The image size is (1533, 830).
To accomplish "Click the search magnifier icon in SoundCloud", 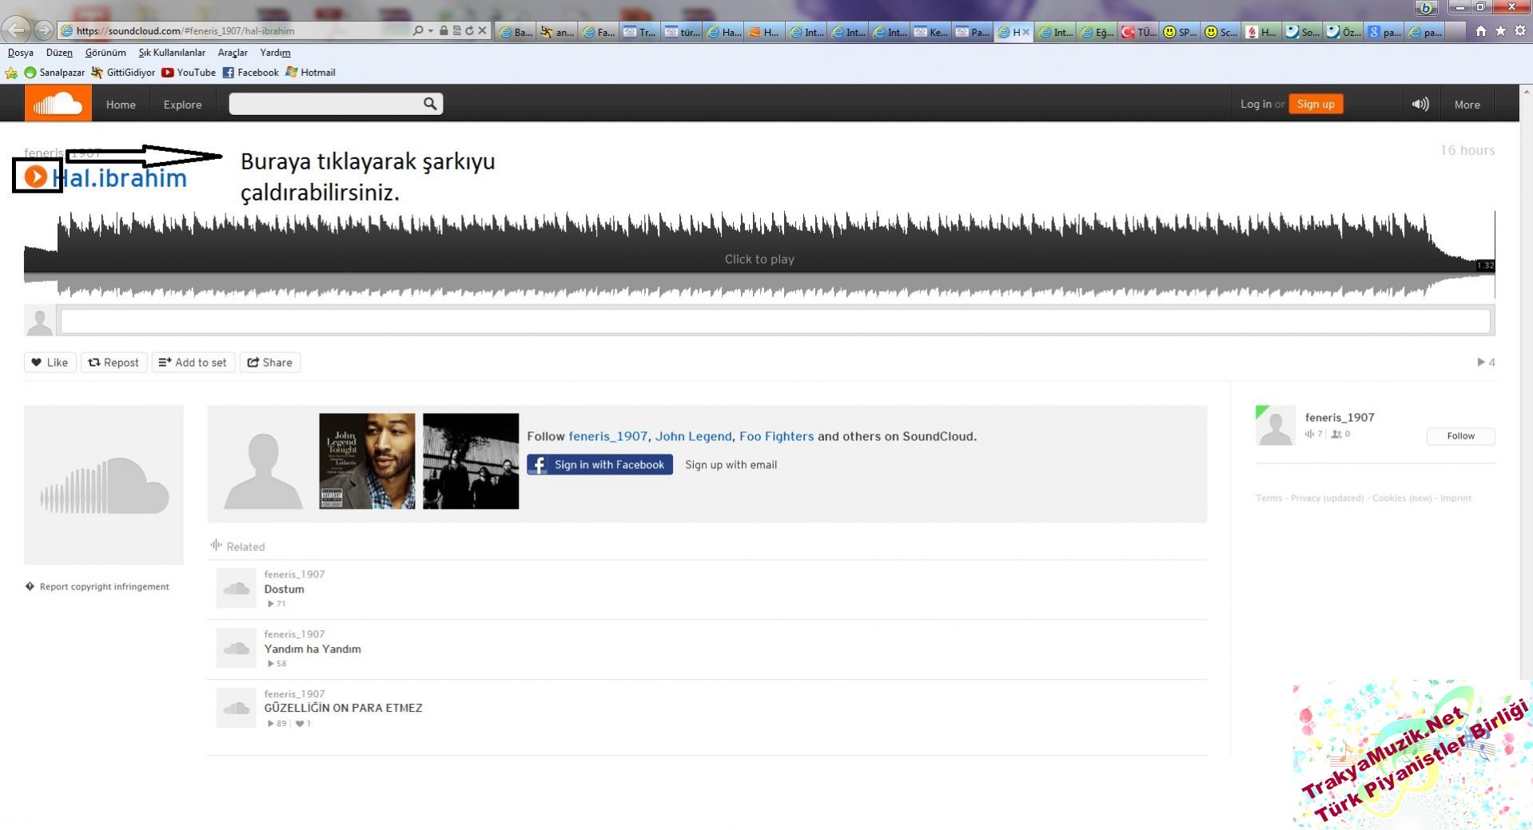I will [430, 104].
